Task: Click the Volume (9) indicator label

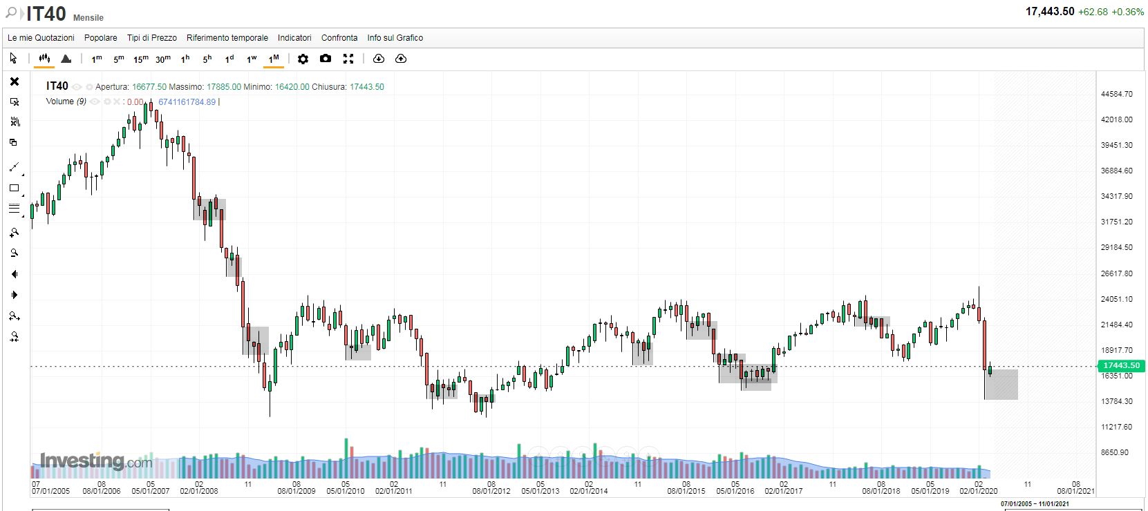Action: pos(66,102)
